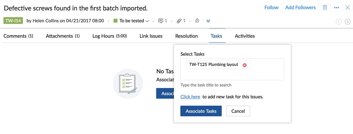Click the clipboard checklist illustration
Screen dimensions: 353x134
pyautogui.click(x=128, y=83)
